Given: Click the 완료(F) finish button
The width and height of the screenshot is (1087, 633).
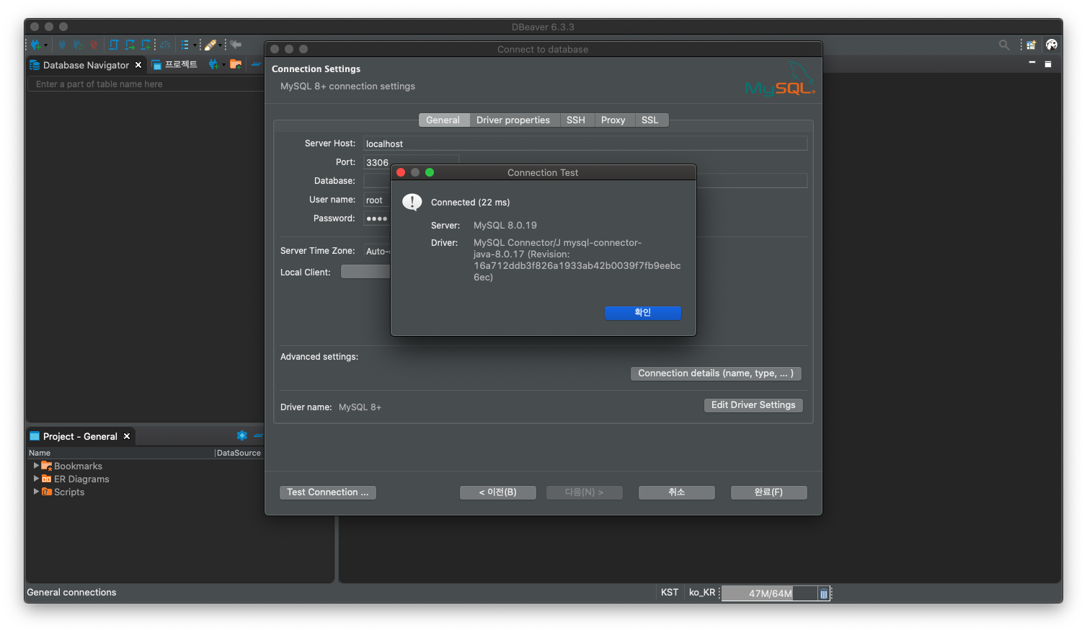Looking at the screenshot, I should coord(768,492).
